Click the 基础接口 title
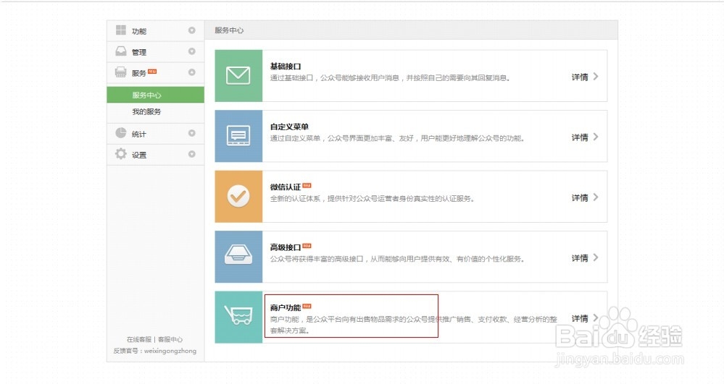The height and width of the screenshot is (384, 724). [286, 67]
